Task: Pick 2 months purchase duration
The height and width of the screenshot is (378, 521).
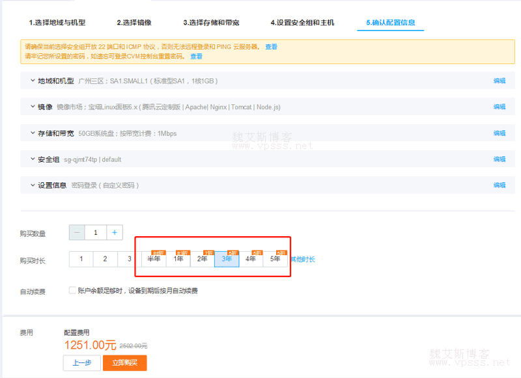Action: (x=105, y=259)
